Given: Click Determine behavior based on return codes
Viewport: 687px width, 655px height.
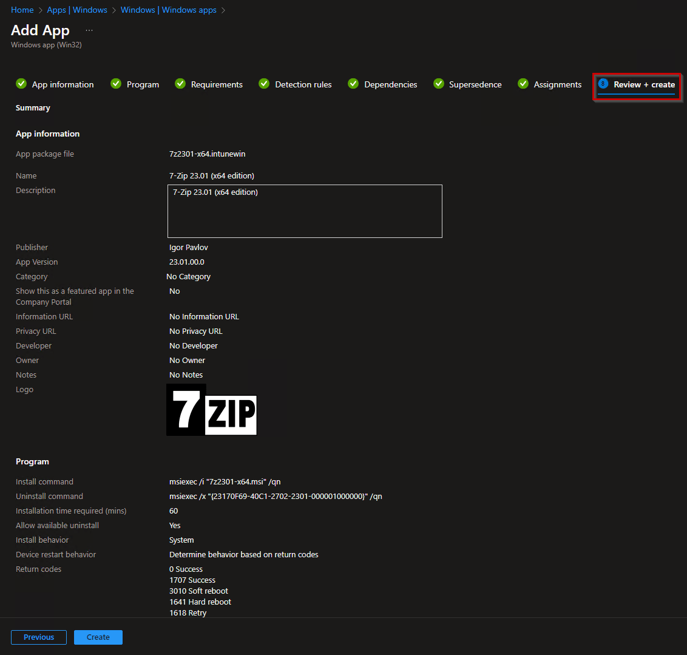Looking at the screenshot, I should [x=243, y=555].
